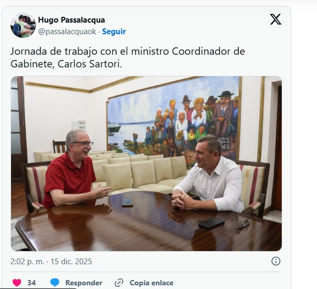Click the man in white shirt
317x289 pixels.
(208, 175)
